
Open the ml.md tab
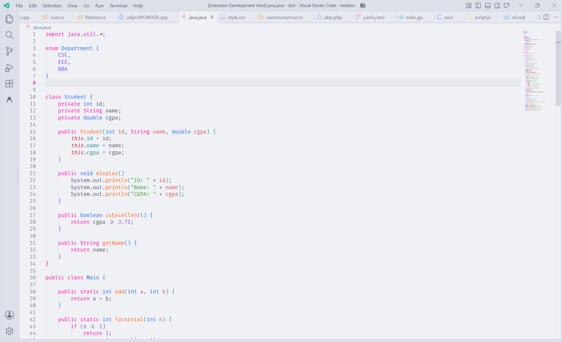519,17
